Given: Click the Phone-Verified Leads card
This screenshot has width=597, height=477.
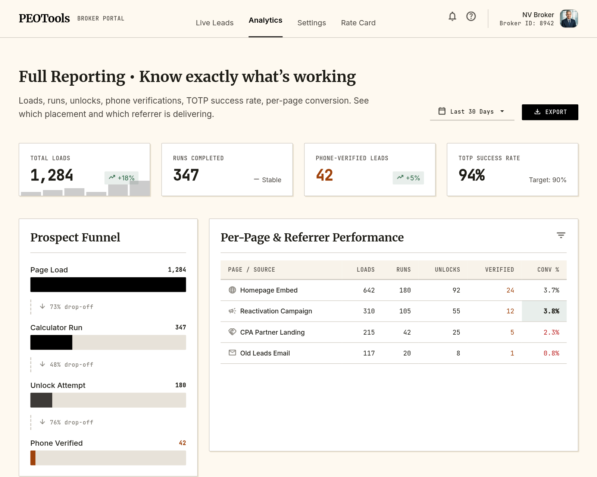Looking at the screenshot, I should (x=370, y=170).
